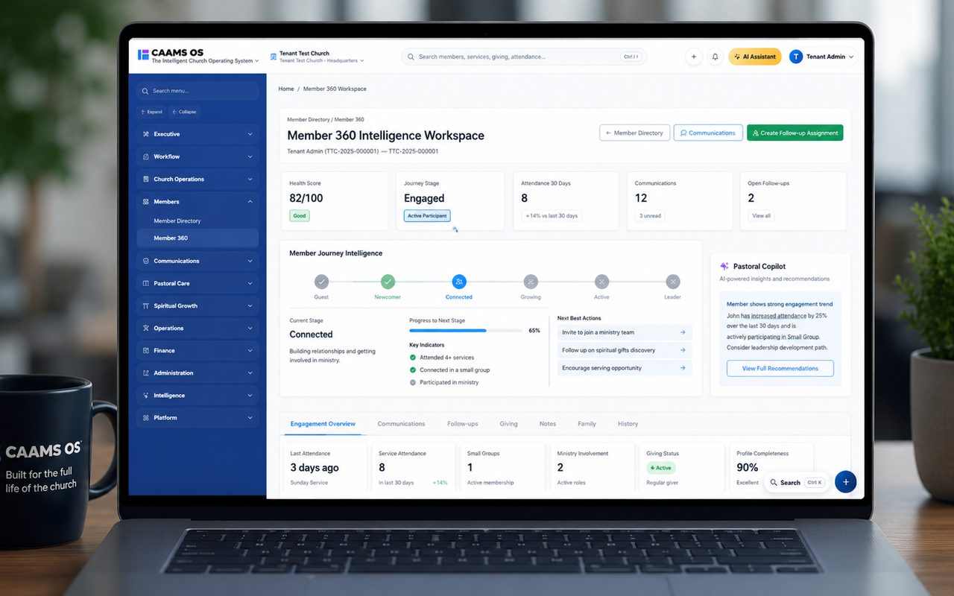The image size is (954, 596).
Task: Click the Pastoral Copilot sparkle icon
Action: pyautogui.click(x=724, y=266)
